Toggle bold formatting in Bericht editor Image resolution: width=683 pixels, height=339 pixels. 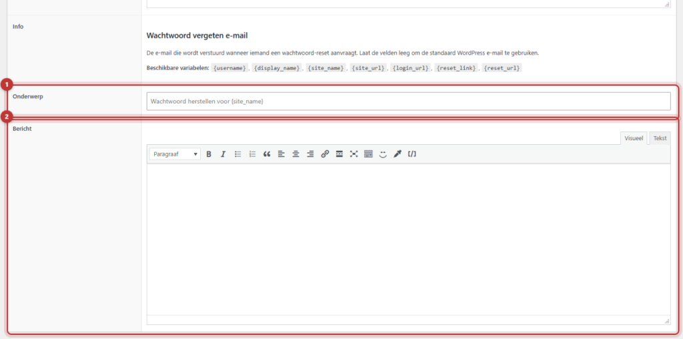pos(209,153)
